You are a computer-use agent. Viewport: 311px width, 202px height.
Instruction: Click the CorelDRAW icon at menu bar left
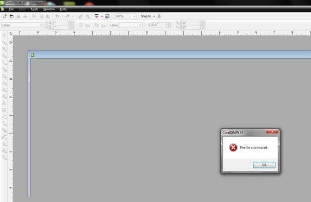click(x=3, y=9)
